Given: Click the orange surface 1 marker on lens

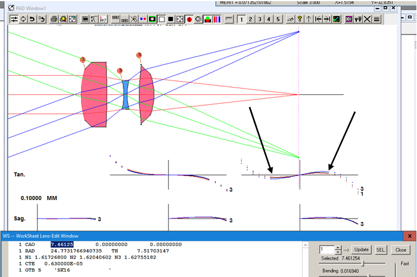Looking at the screenshot, I should click(x=83, y=60).
